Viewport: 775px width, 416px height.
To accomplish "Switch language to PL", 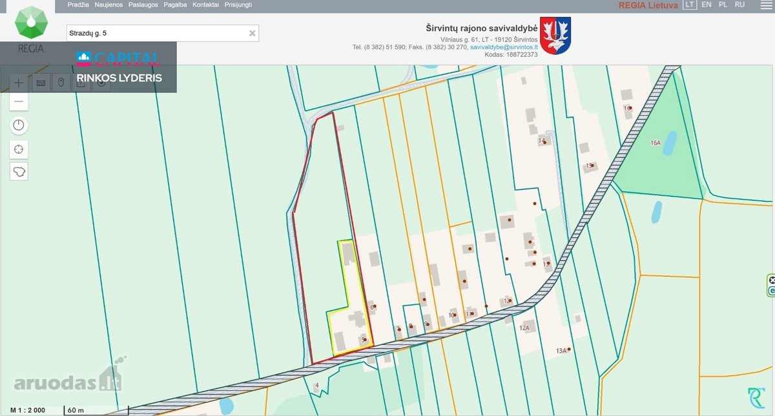I will pyautogui.click(x=723, y=5).
